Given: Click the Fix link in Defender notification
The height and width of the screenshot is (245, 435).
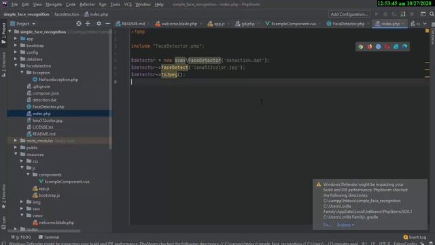Looking at the screenshot, I should [327, 225].
